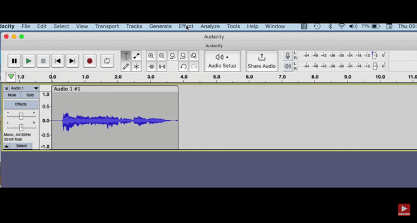Stop playback with the Stop button
The image size is (417, 223).
coord(43,61)
